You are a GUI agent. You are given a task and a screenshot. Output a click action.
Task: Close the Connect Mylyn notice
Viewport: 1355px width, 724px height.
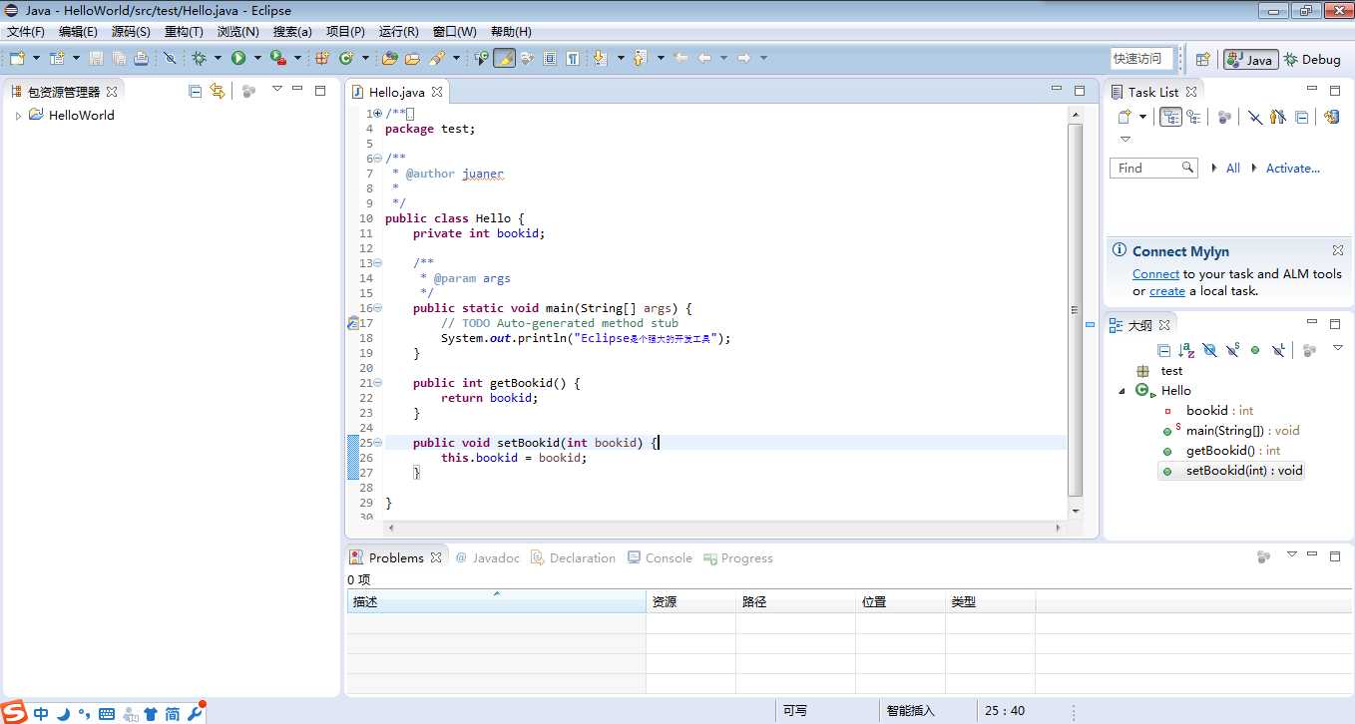pos(1338,251)
